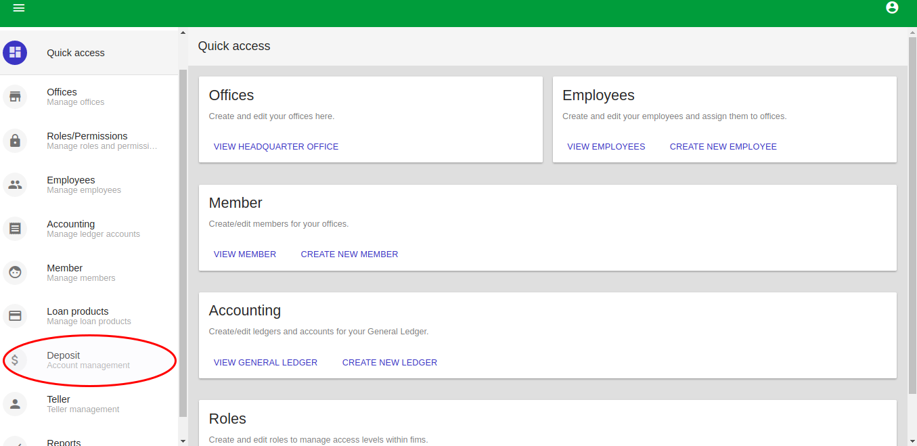Click the Roles card heading
Screen dimensions: 917x446
tap(227, 418)
